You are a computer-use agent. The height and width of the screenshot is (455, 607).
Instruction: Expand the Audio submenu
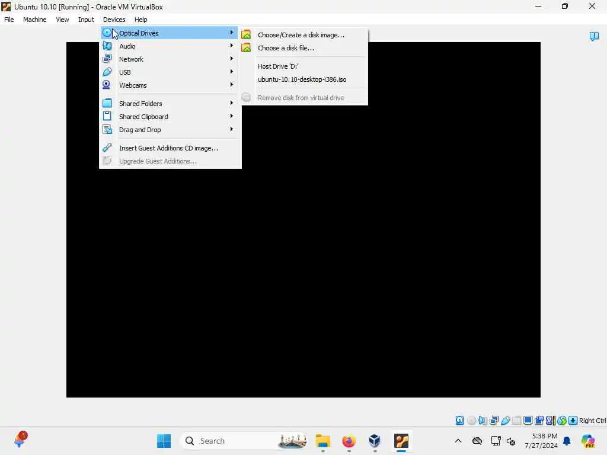(169, 46)
